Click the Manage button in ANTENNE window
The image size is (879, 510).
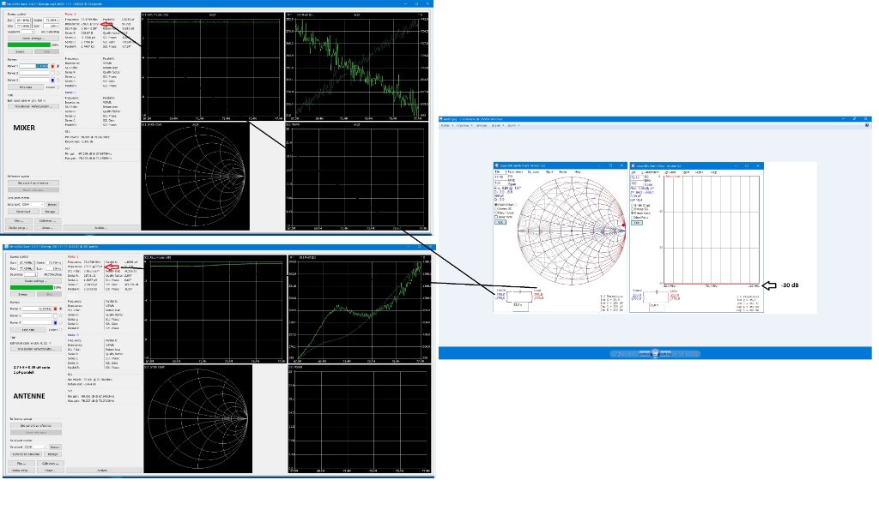click(x=52, y=454)
